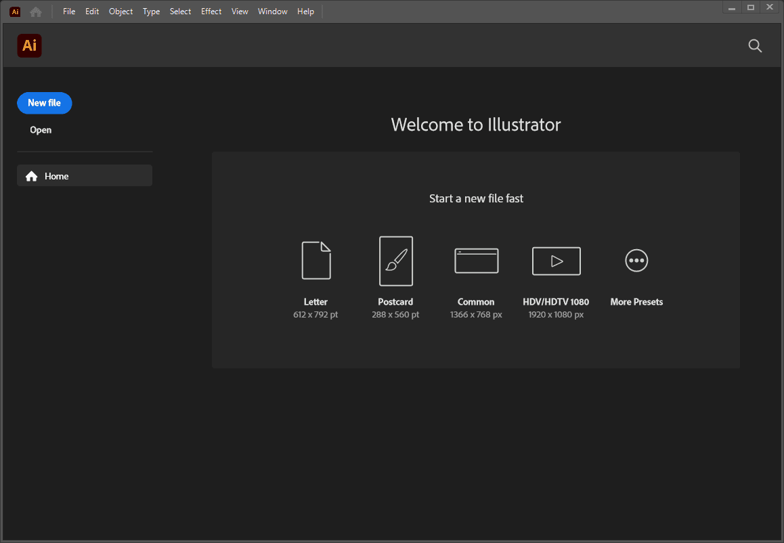This screenshot has height=543, width=784.
Task: Choose the Common 1366 x 768 preset icon
Action: (476, 261)
